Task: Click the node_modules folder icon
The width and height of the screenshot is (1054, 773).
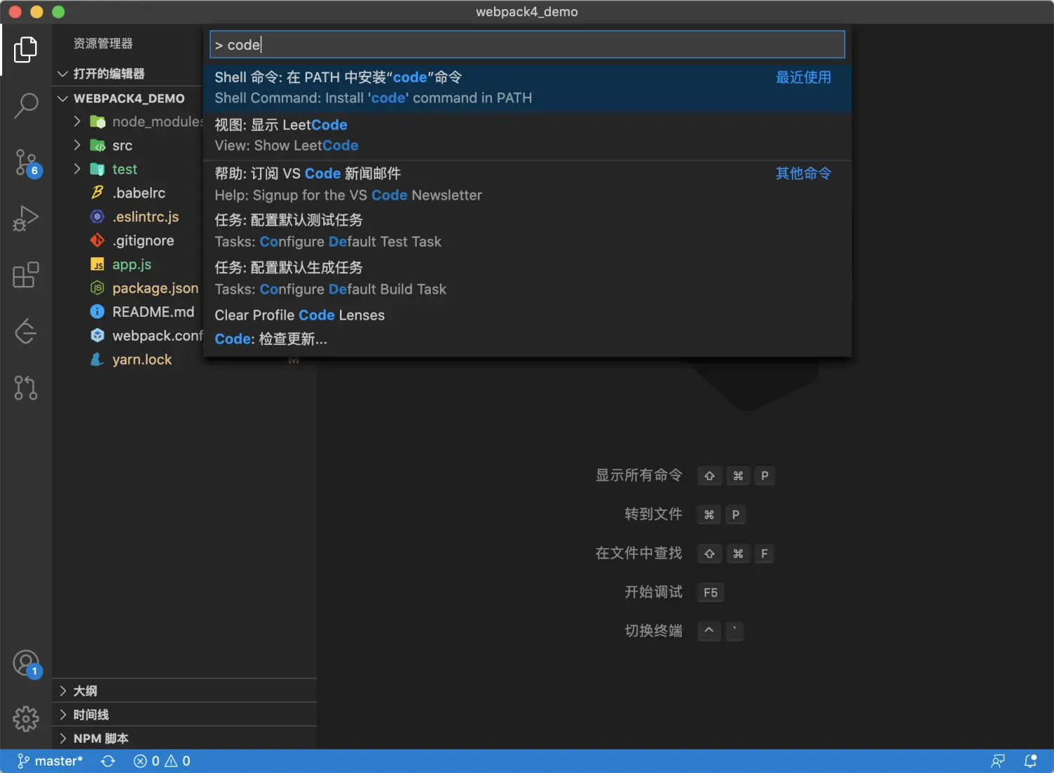Action: point(98,122)
